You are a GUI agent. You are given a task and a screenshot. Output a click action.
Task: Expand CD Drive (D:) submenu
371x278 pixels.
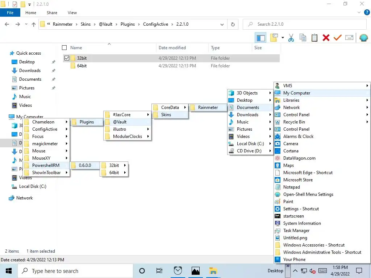[x=250, y=151]
